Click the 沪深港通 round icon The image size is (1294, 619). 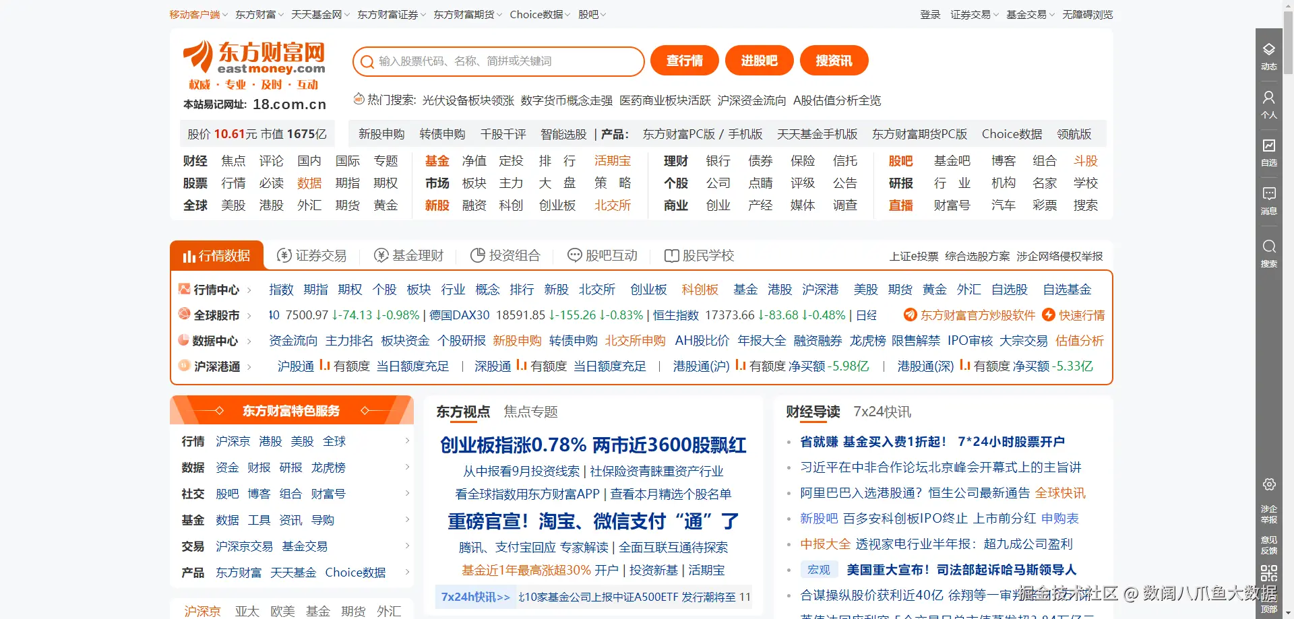point(184,366)
